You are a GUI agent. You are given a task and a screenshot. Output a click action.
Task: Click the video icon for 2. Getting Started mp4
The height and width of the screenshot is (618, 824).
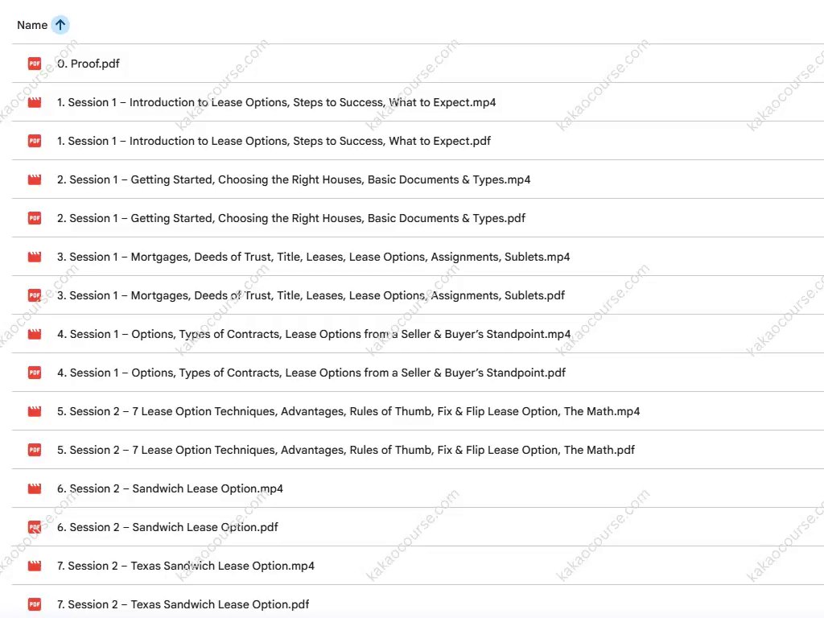[x=35, y=179]
